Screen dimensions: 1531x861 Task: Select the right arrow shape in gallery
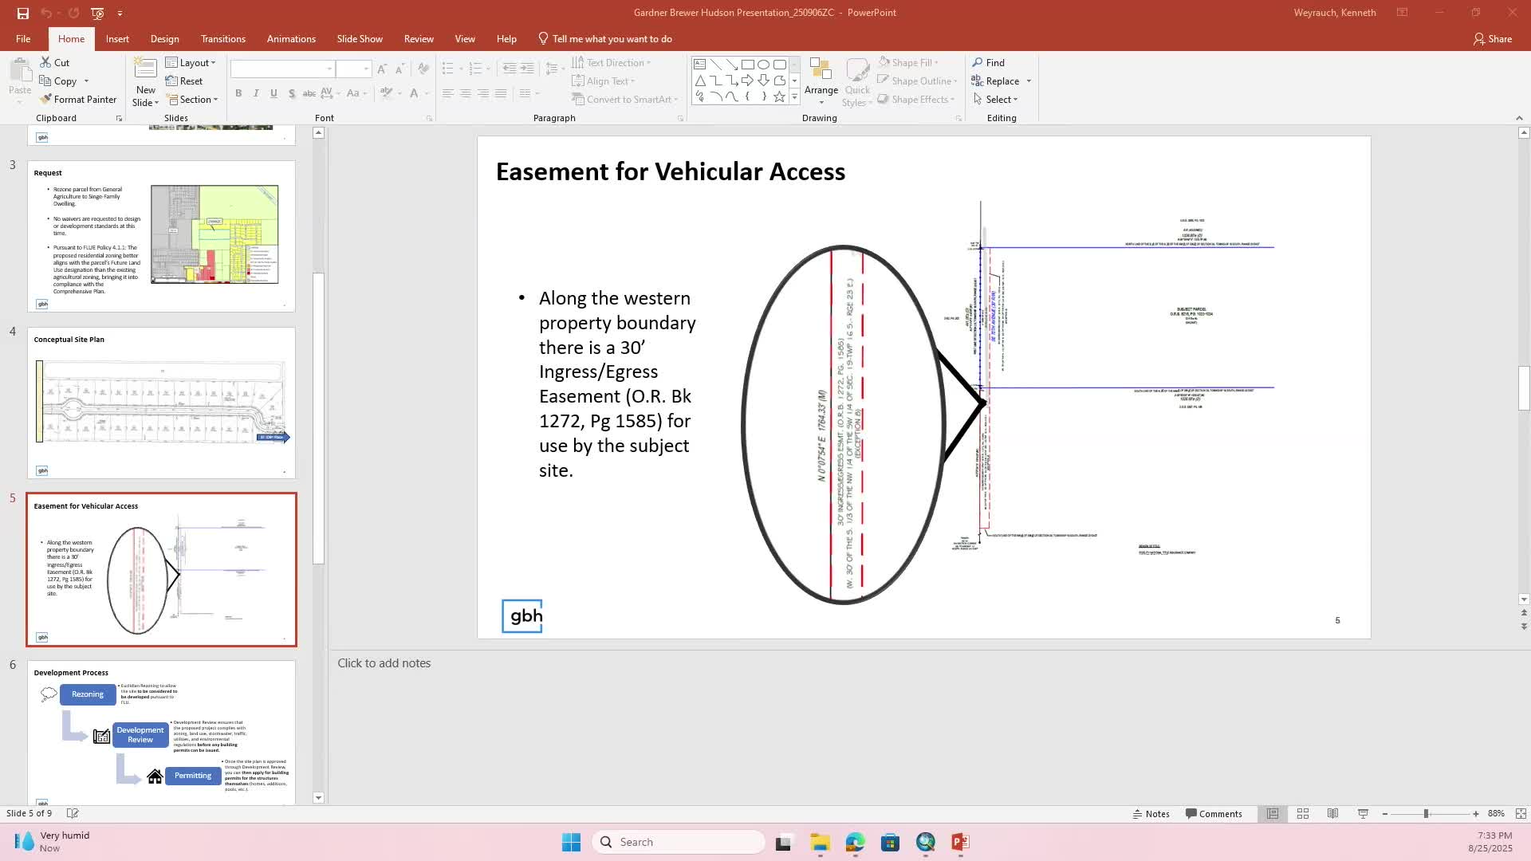point(747,81)
